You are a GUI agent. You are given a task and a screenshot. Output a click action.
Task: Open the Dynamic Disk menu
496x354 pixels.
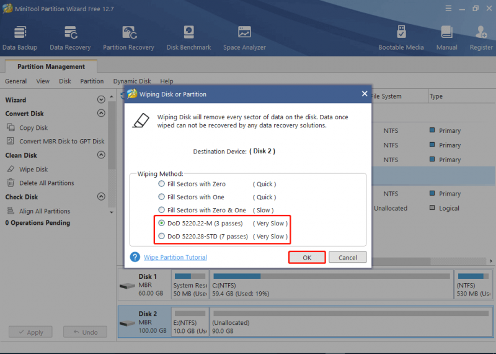pos(132,81)
